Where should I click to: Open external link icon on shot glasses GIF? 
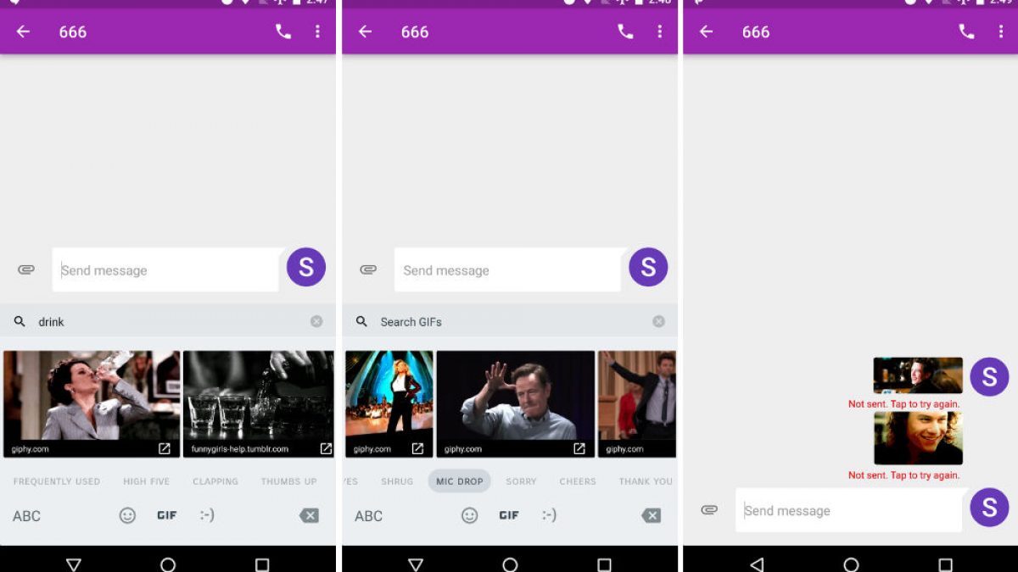(x=326, y=449)
